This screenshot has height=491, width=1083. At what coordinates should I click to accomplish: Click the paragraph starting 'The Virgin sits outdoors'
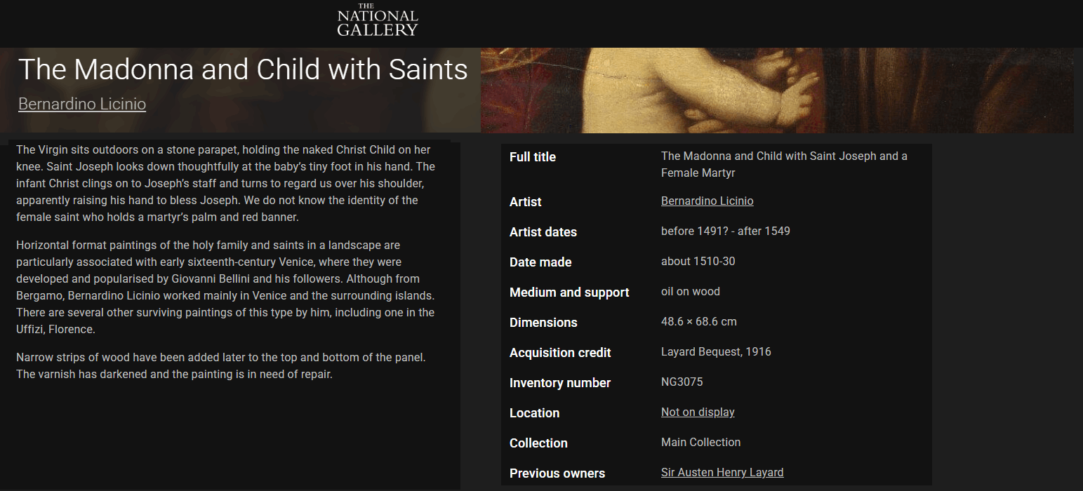pyautogui.click(x=225, y=184)
